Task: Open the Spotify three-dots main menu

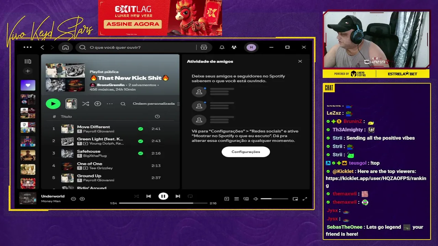Action: coord(27,47)
